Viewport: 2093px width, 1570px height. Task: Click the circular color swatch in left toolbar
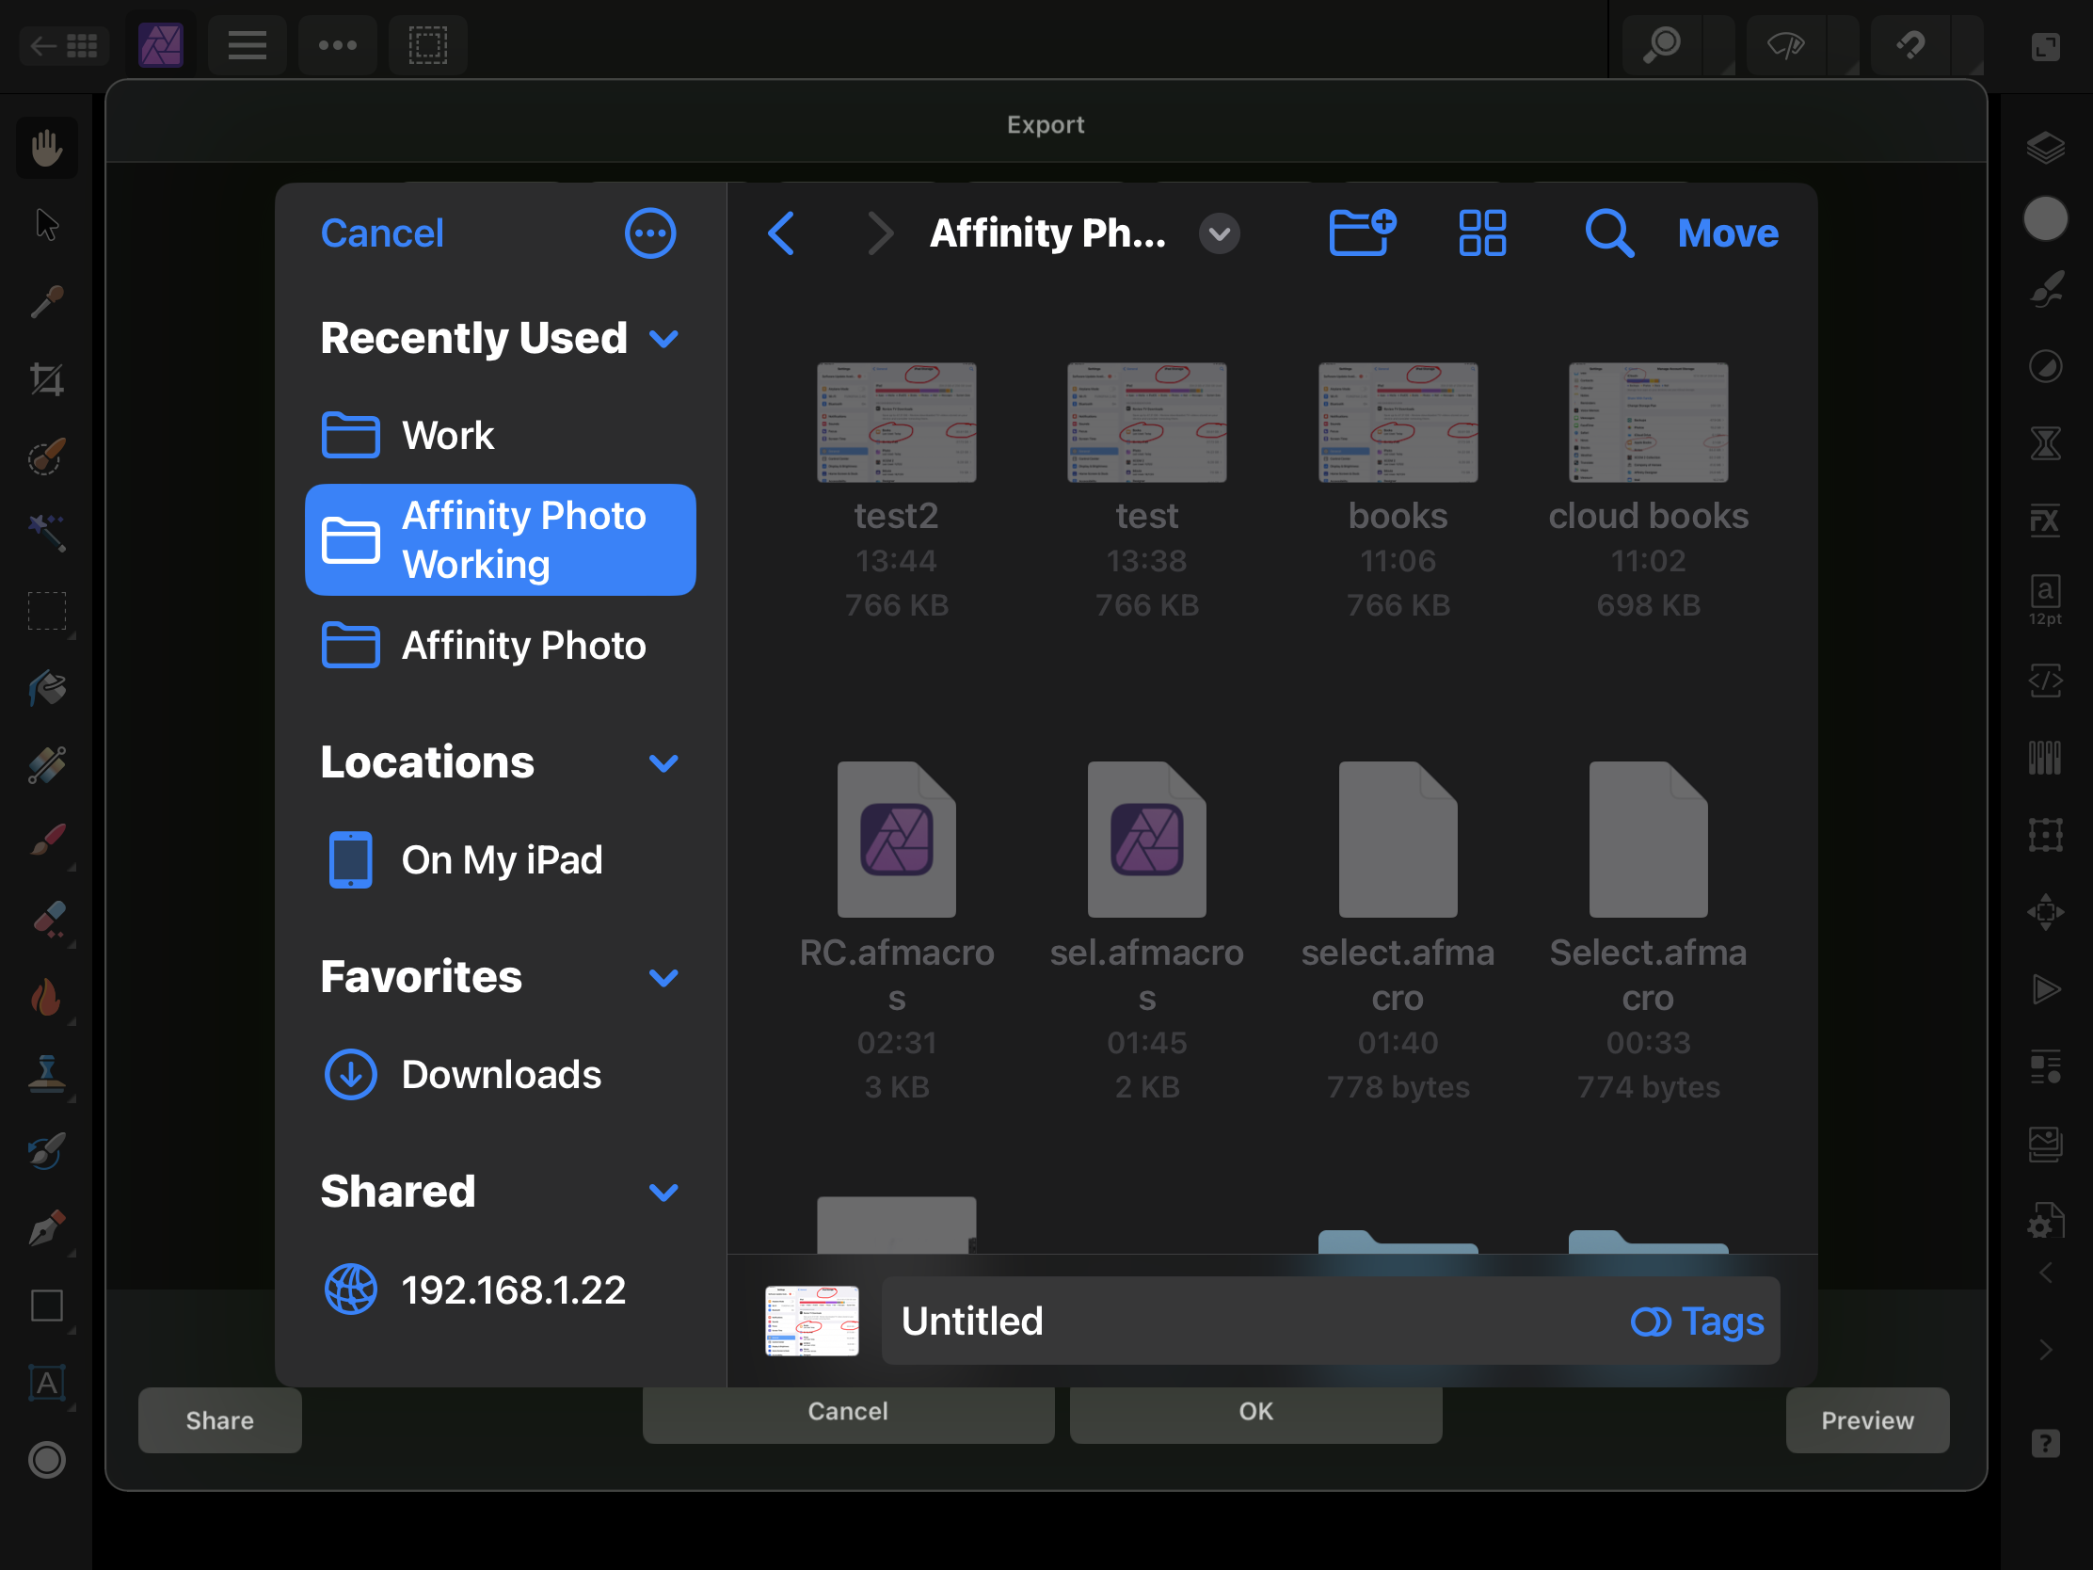[46, 1460]
